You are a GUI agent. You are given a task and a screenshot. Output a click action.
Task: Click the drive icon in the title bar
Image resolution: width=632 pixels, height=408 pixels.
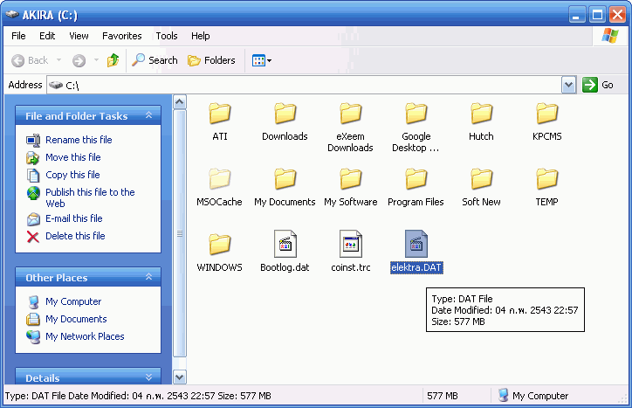[12, 15]
